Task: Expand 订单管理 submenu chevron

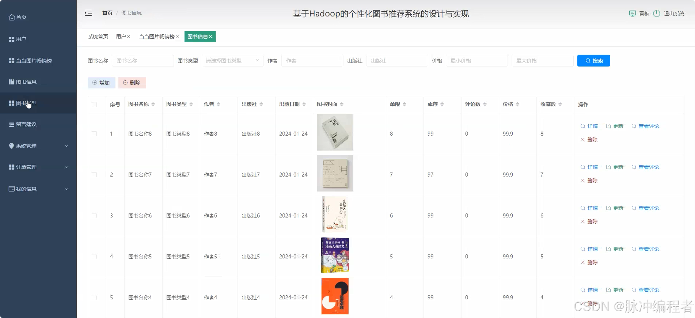Action: pyautogui.click(x=67, y=167)
